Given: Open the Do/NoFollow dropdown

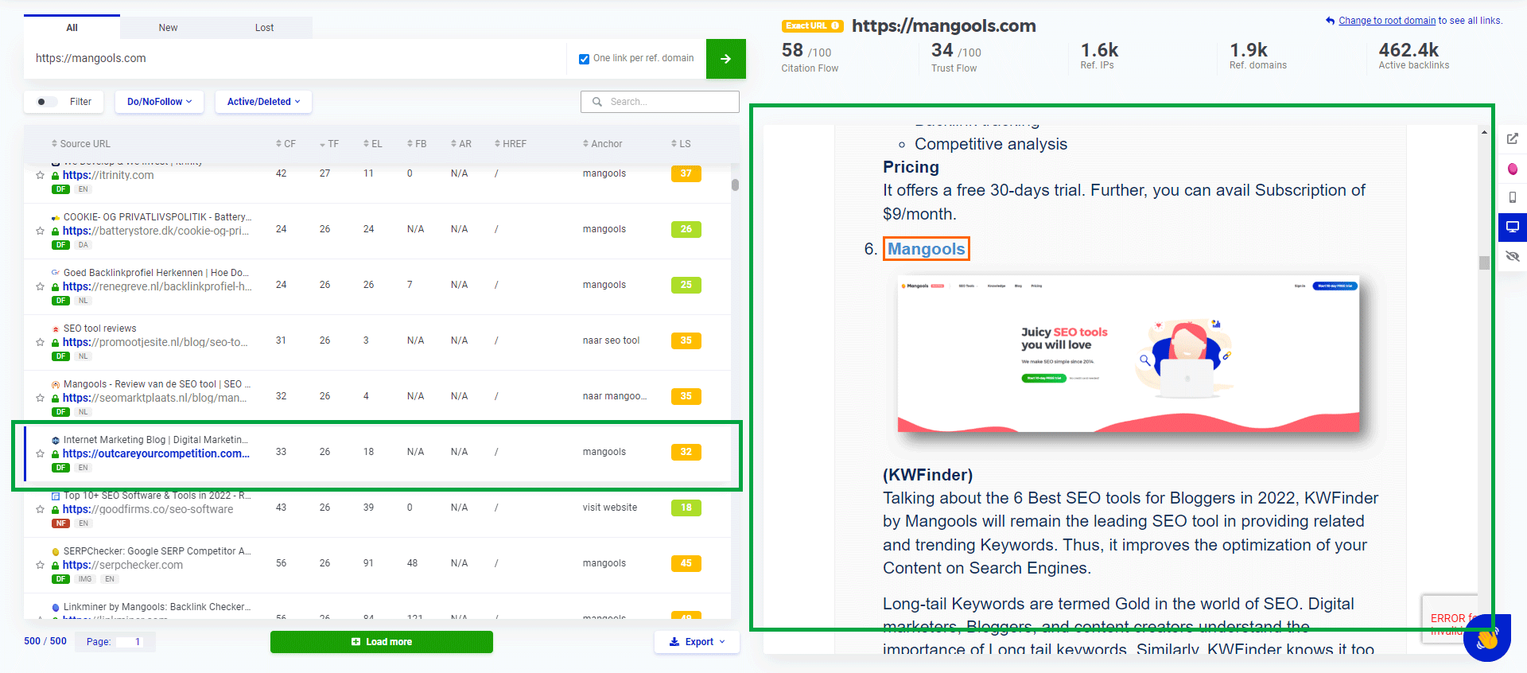Looking at the screenshot, I should (159, 102).
